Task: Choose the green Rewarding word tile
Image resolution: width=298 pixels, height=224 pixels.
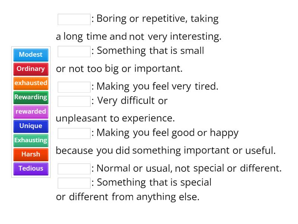Action: [31, 97]
